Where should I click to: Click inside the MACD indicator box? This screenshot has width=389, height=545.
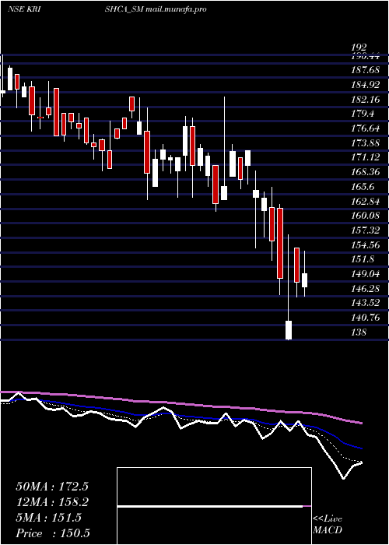click(x=214, y=506)
